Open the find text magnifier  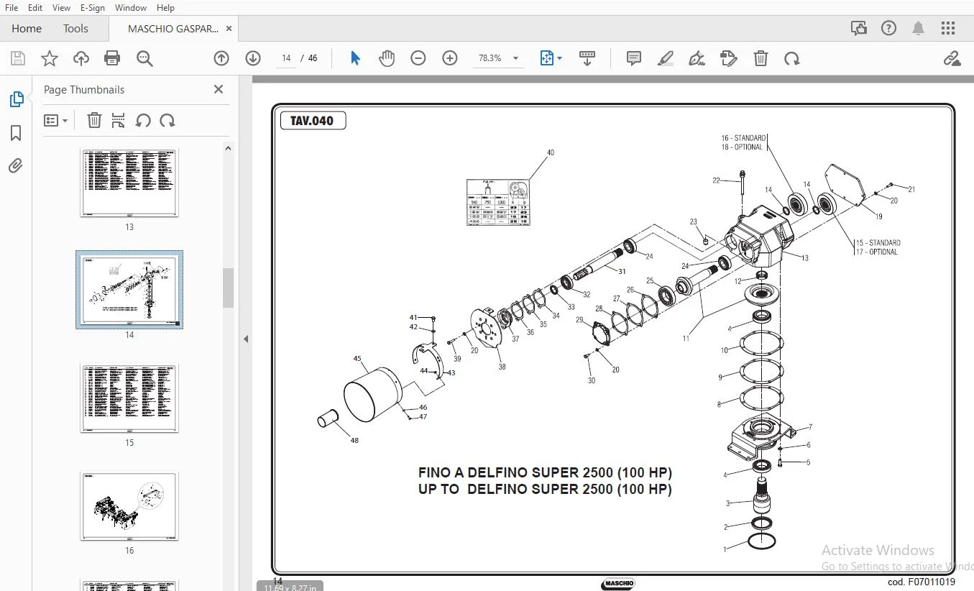click(144, 58)
